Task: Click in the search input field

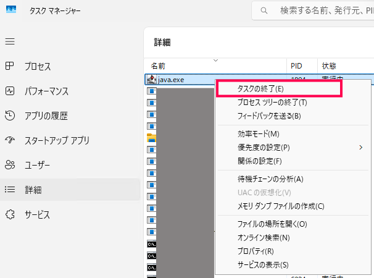Action: click(313, 11)
